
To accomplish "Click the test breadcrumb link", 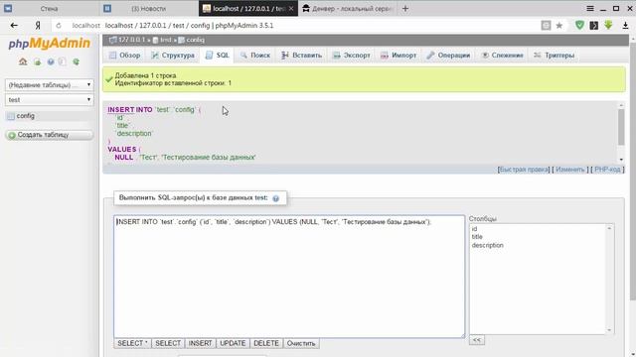I will (x=166, y=40).
